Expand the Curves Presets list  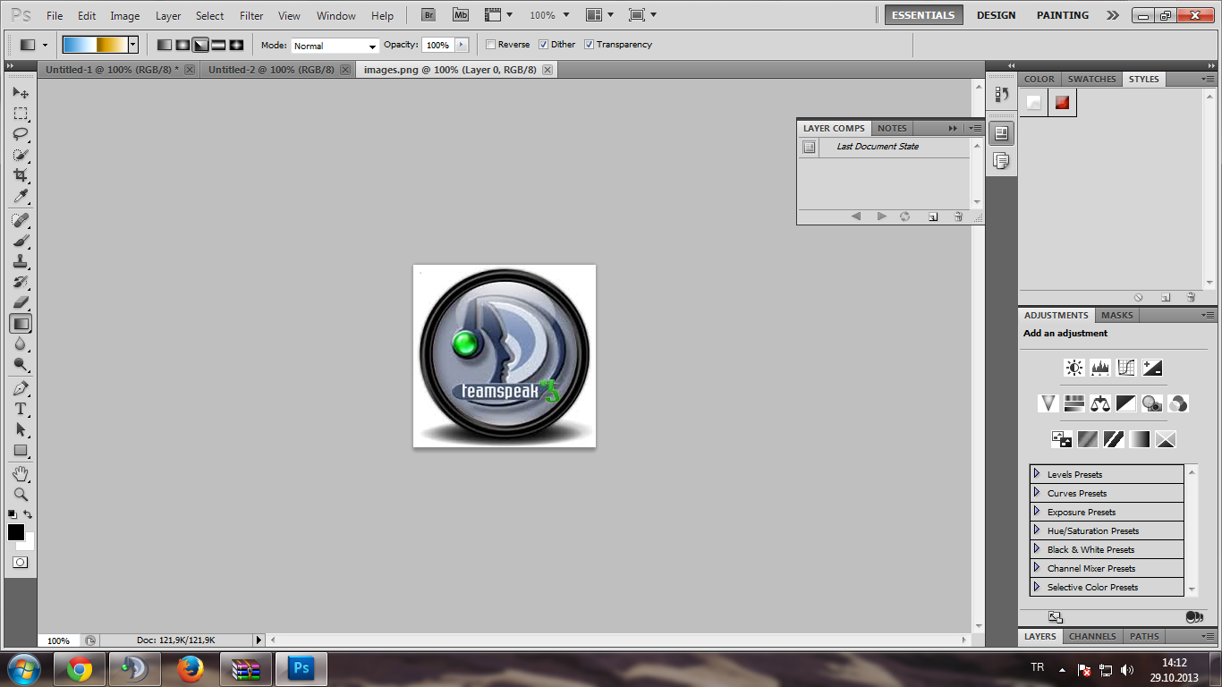pyautogui.click(x=1037, y=492)
